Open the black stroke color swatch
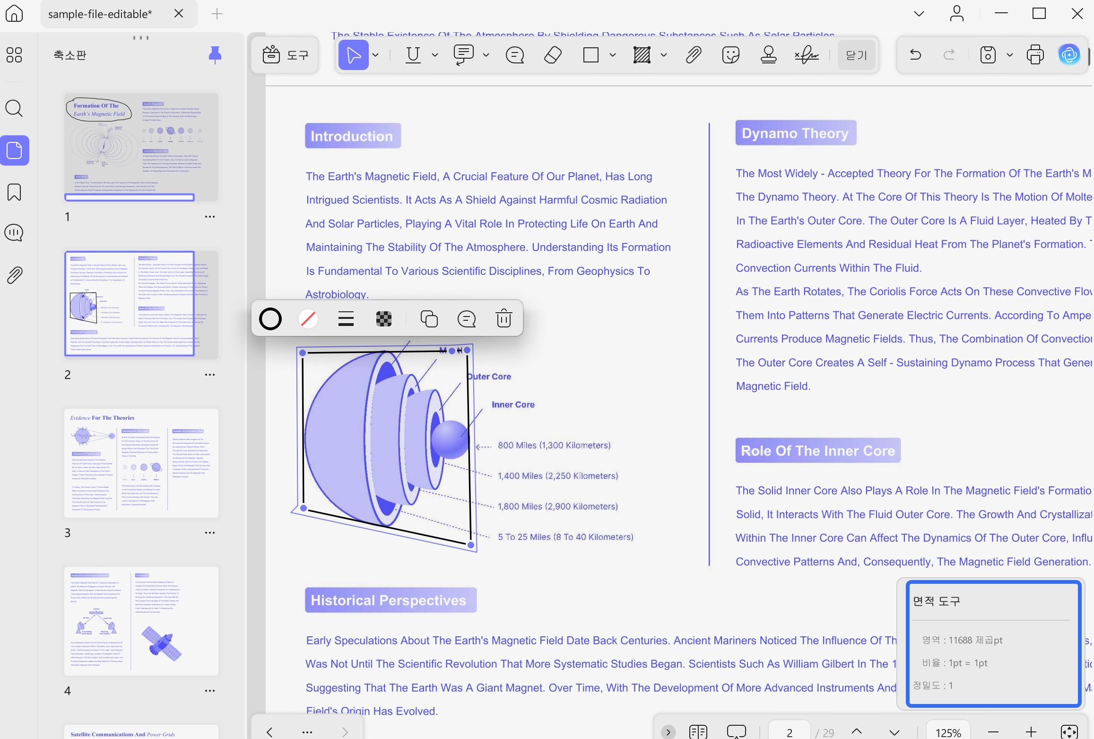Screen dimensions: 1094x739 (270, 319)
